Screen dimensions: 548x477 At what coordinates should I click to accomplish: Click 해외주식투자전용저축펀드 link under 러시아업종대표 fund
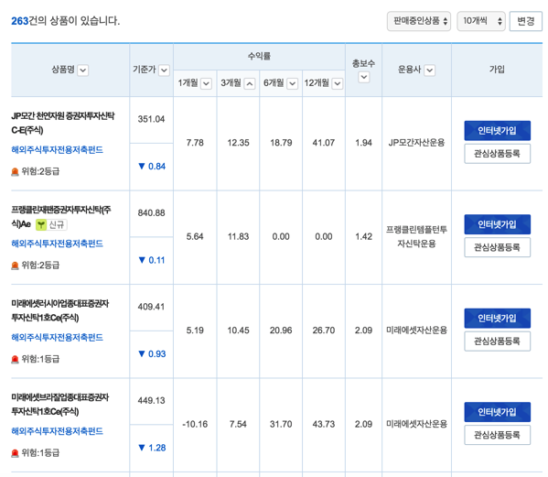(58, 338)
